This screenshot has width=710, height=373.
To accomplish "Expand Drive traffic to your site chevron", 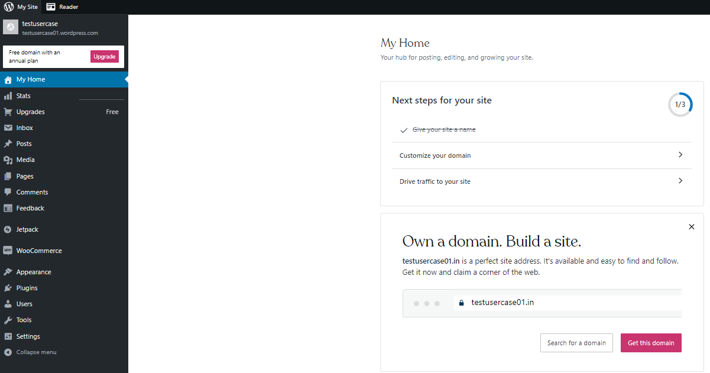I will click(680, 181).
